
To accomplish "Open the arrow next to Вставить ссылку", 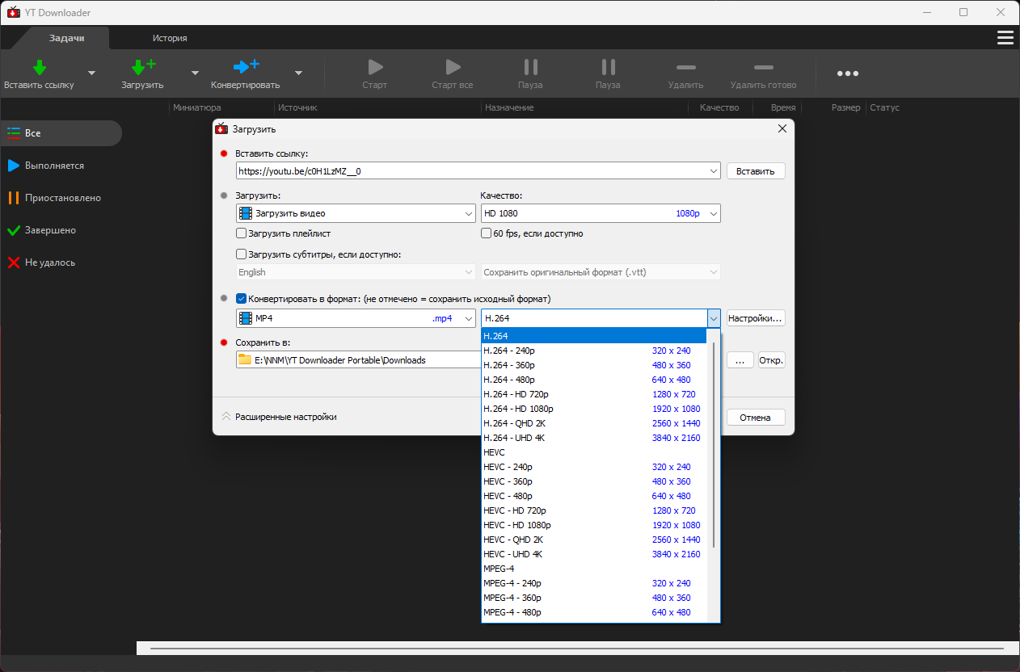I will pyautogui.click(x=91, y=73).
